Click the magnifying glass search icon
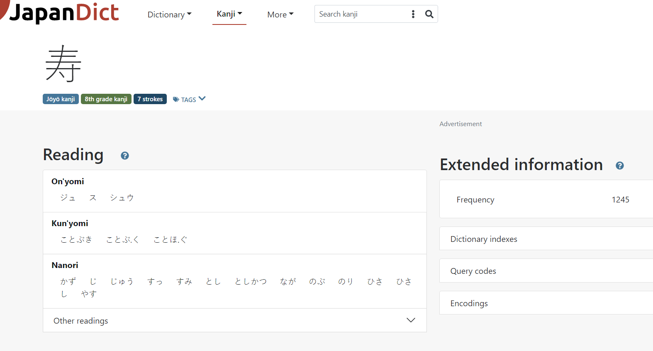Viewport: 653px width, 351px height. pyautogui.click(x=429, y=14)
